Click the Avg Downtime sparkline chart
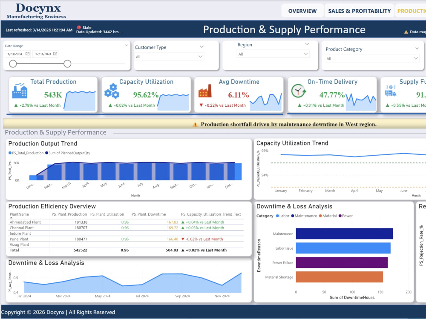The image size is (426, 319). tap(266, 102)
